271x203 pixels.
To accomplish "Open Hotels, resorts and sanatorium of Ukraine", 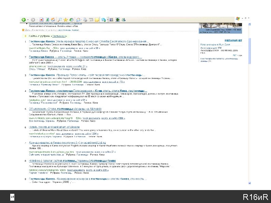I will (x=54, y=127).
